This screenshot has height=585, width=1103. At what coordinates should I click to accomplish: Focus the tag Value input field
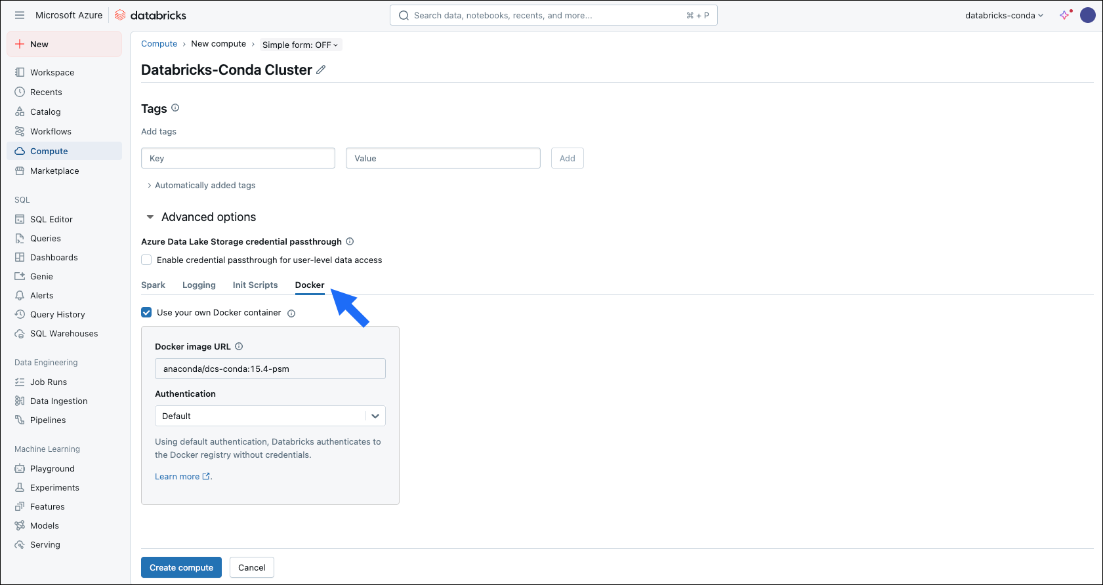coord(443,158)
